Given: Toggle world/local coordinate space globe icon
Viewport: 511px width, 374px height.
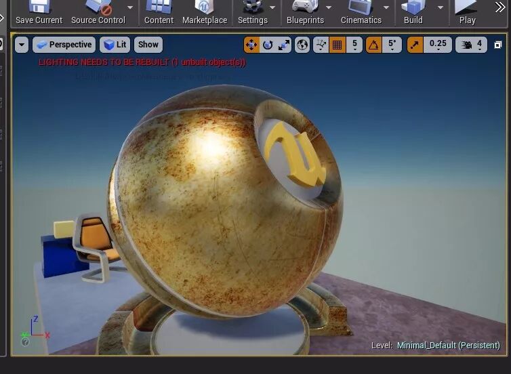Looking at the screenshot, I should [302, 45].
